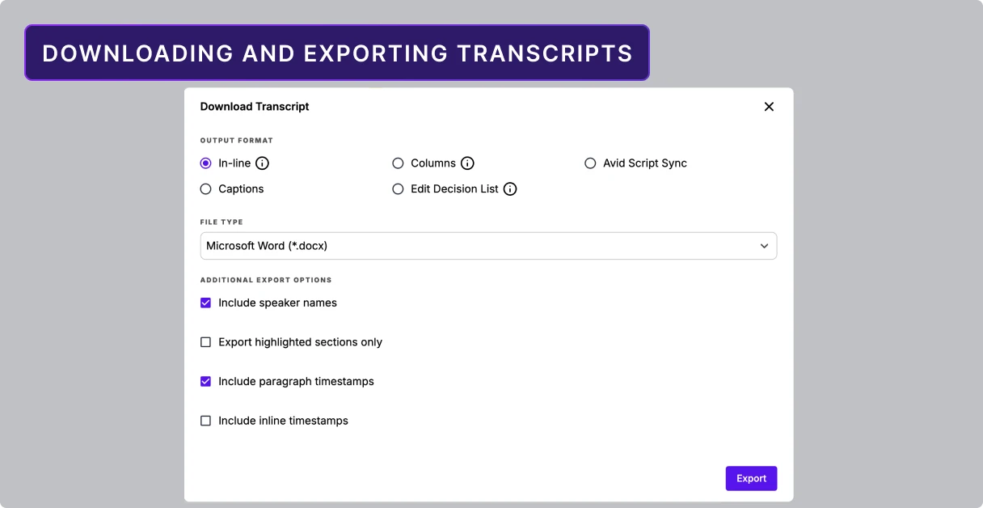Disable Include paragraph timestamps
983x508 pixels.
tap(205, 381)
